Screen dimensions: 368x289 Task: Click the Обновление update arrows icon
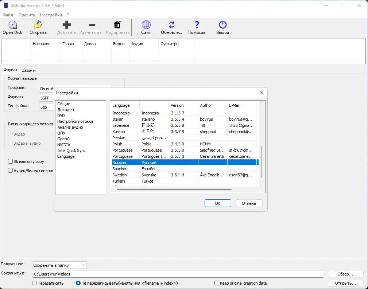coord(171,25)
